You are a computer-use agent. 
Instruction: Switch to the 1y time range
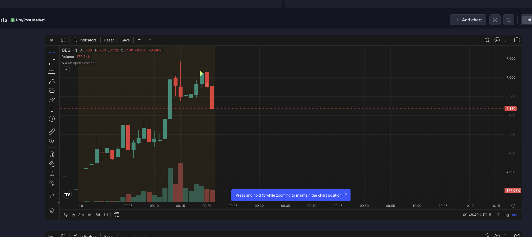[73, 215]
